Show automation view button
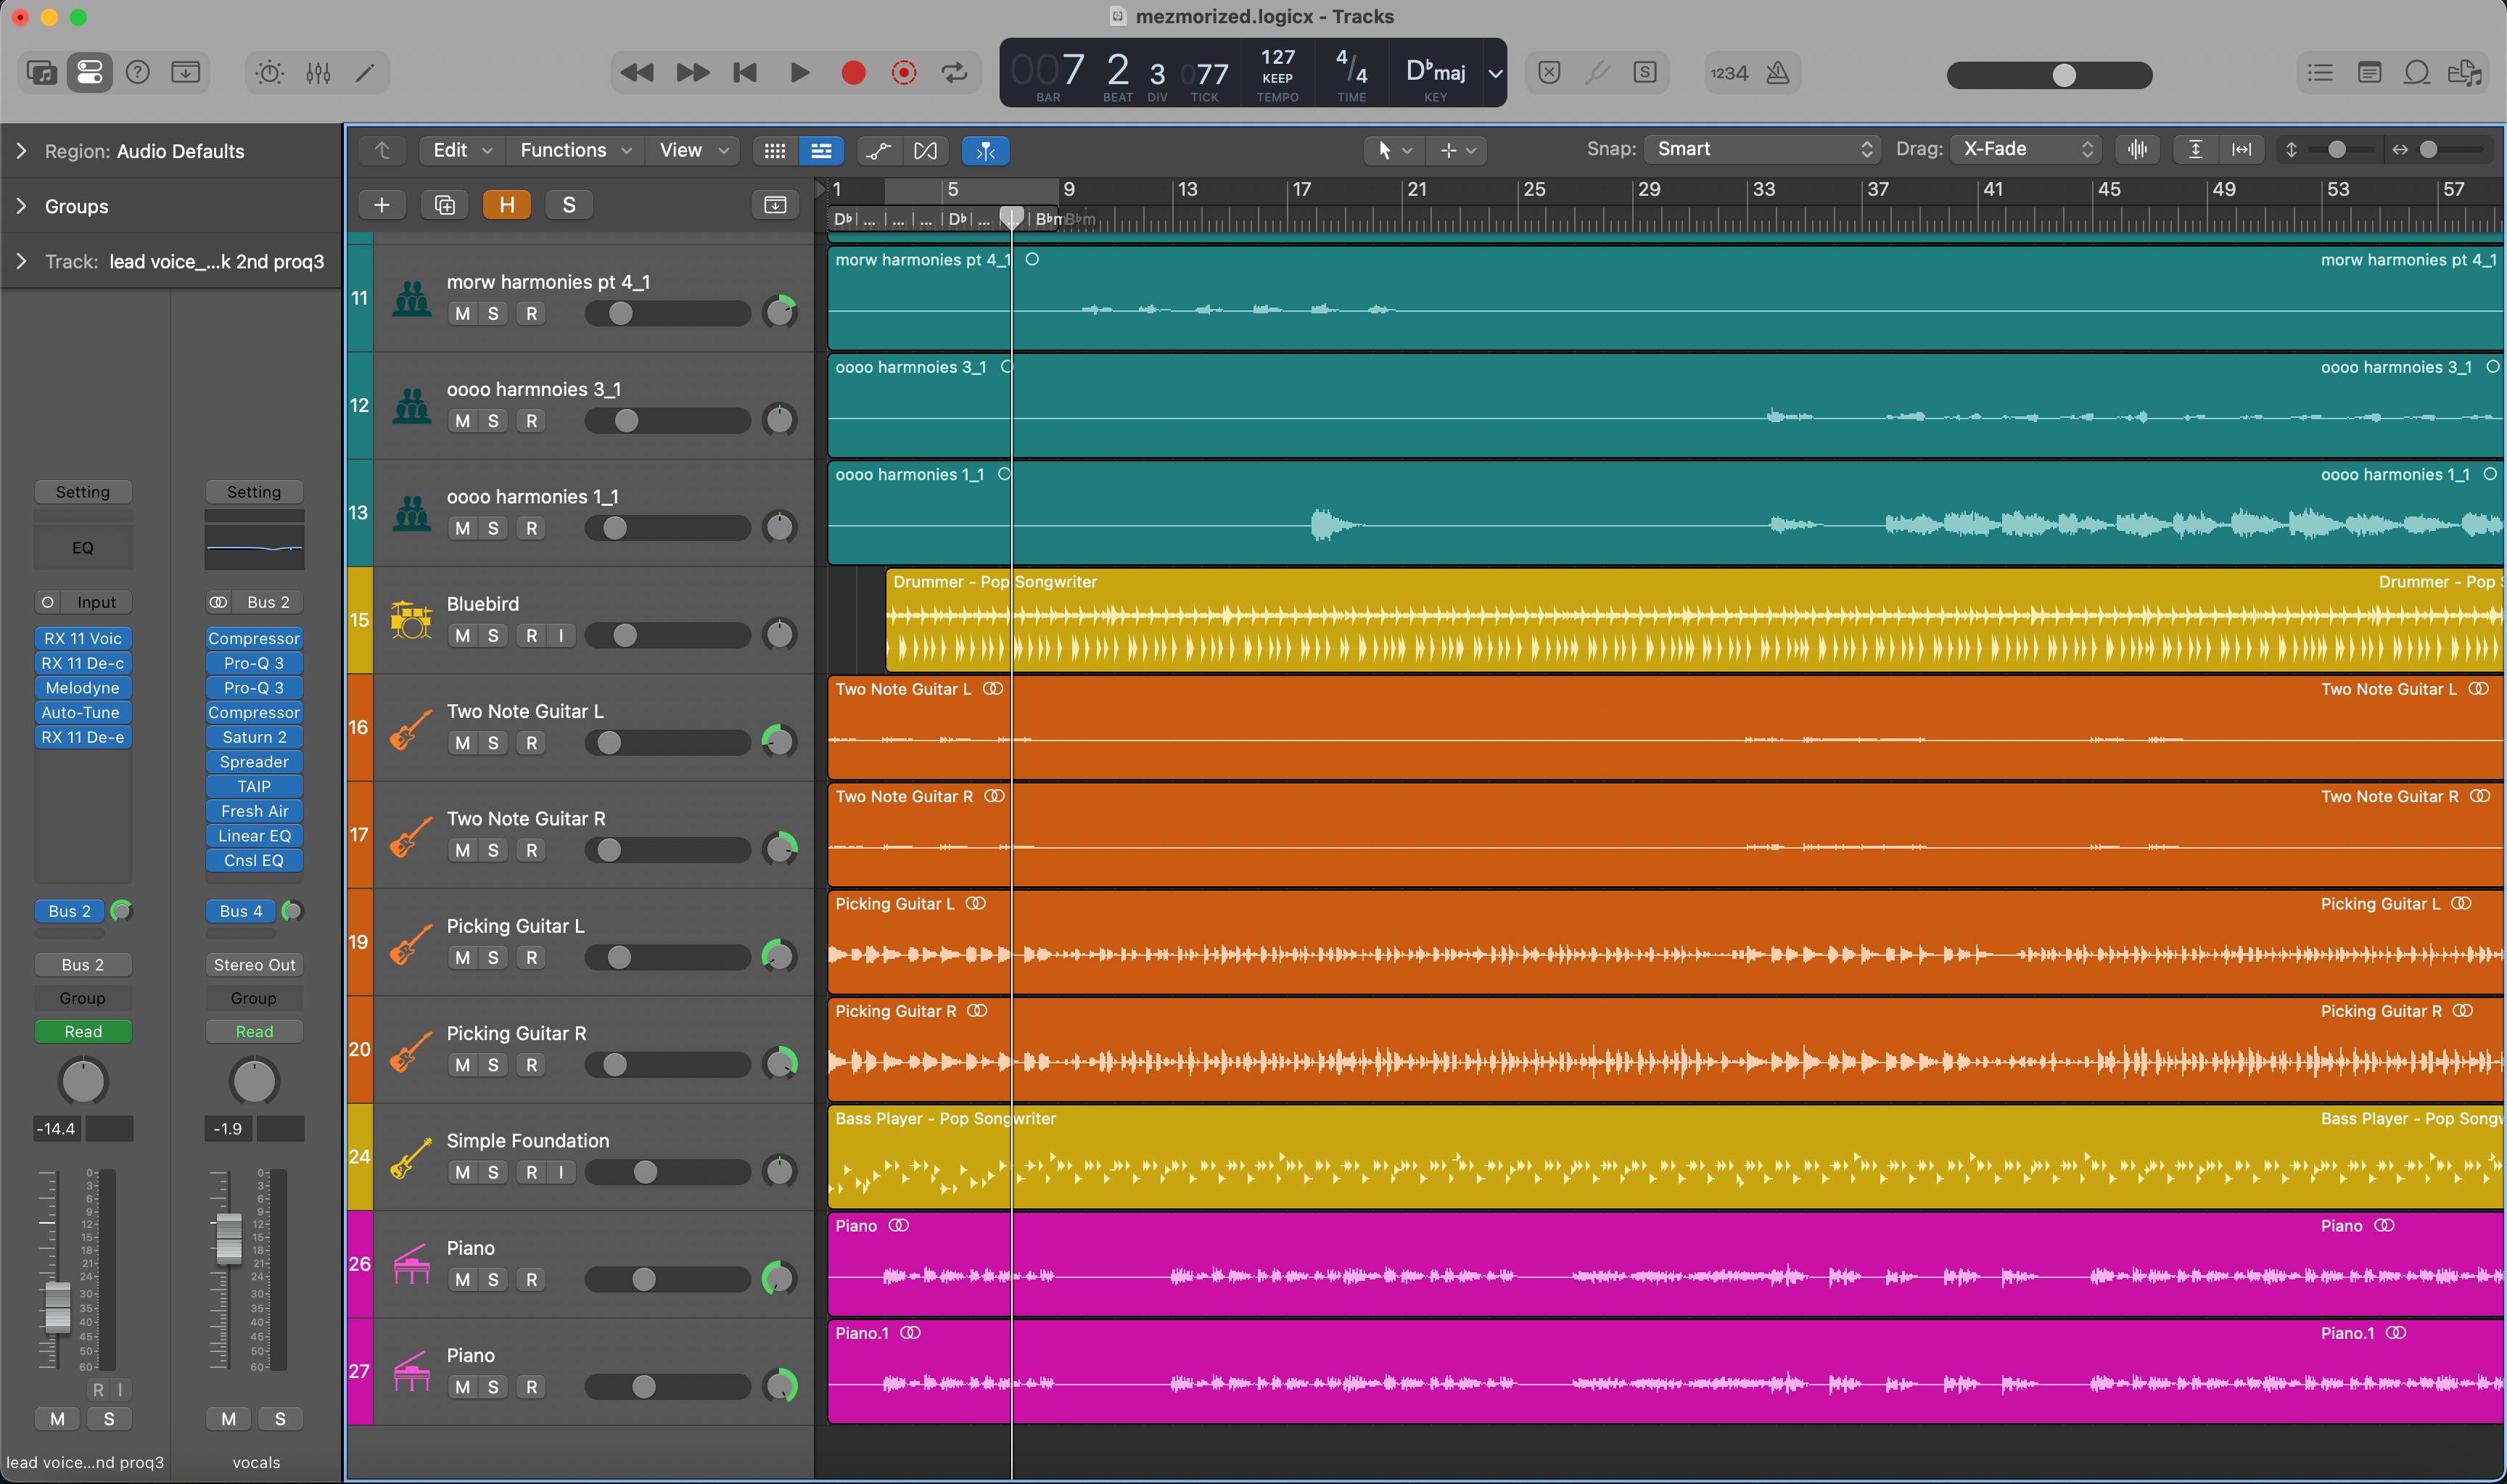This screenshot has width=2507, height=1484. [x=878, y=150]
